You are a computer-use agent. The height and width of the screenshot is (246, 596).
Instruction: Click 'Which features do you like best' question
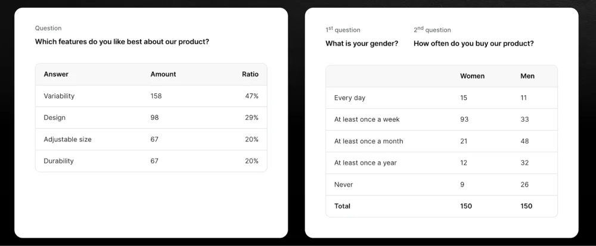tap(122, 42)
